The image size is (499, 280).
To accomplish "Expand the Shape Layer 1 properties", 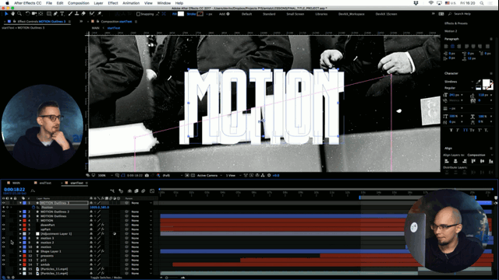I will [x=20, y=251].
